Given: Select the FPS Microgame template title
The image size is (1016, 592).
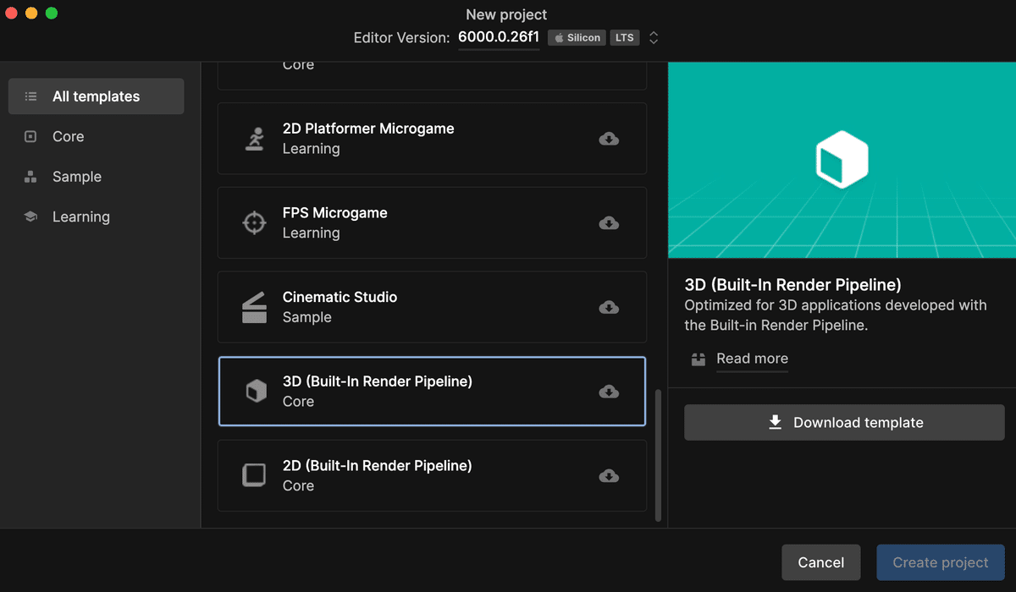Looking at the screenshot, I should tap(335, 213).
